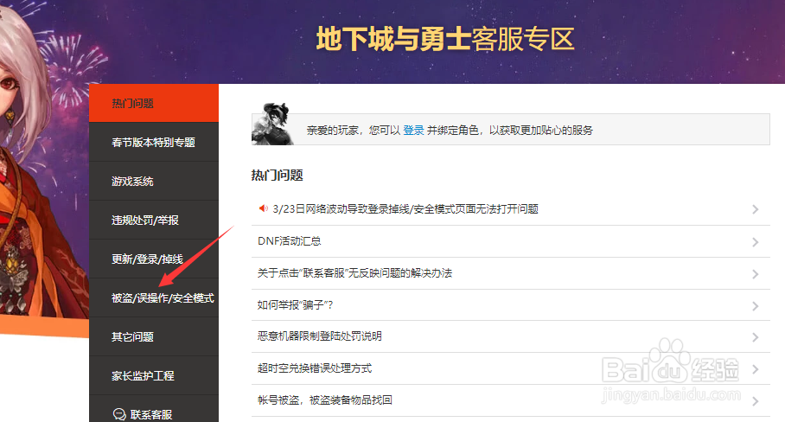This screenshot has height=422, width=785.
Task: Open the 游戏系统 sidebar category
Action: point(154,182)
